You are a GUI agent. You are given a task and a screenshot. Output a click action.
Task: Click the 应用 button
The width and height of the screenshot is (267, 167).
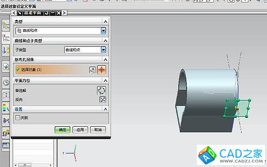tap(80, 130)
